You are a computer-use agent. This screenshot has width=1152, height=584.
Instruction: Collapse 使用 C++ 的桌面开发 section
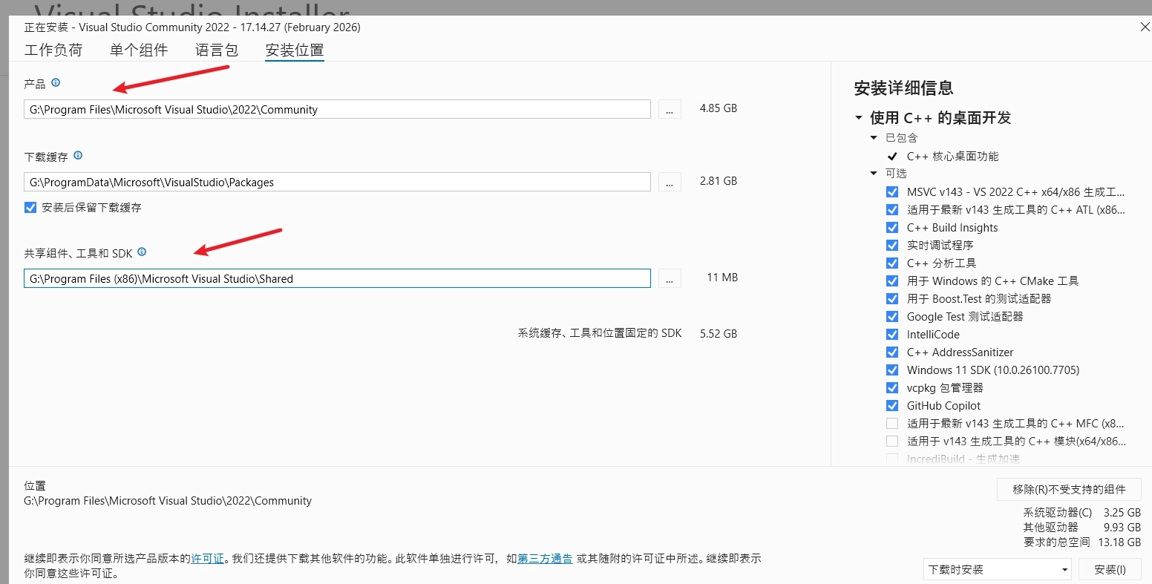(x=859, y=118)
